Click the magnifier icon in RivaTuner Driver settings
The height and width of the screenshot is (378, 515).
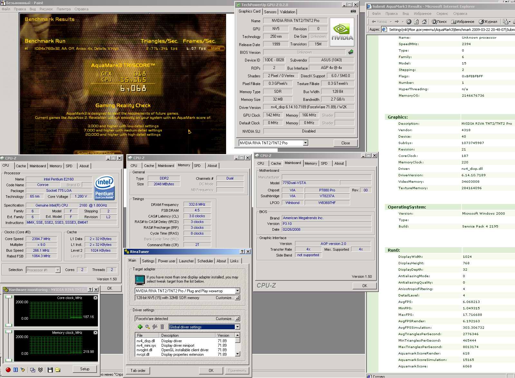pyautogui.click(x=148, y=327)
